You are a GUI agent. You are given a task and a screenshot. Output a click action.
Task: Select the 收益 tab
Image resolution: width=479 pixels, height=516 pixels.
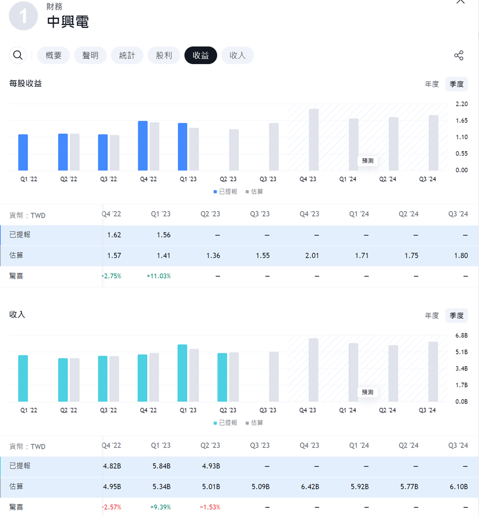point(201,56)
